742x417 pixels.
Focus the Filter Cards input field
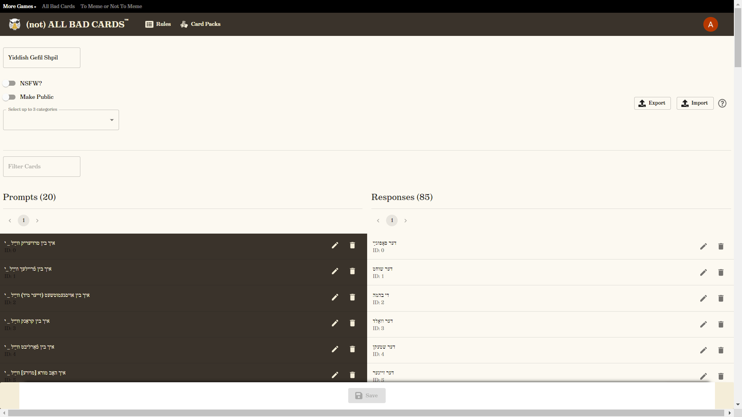pos(42,167)
